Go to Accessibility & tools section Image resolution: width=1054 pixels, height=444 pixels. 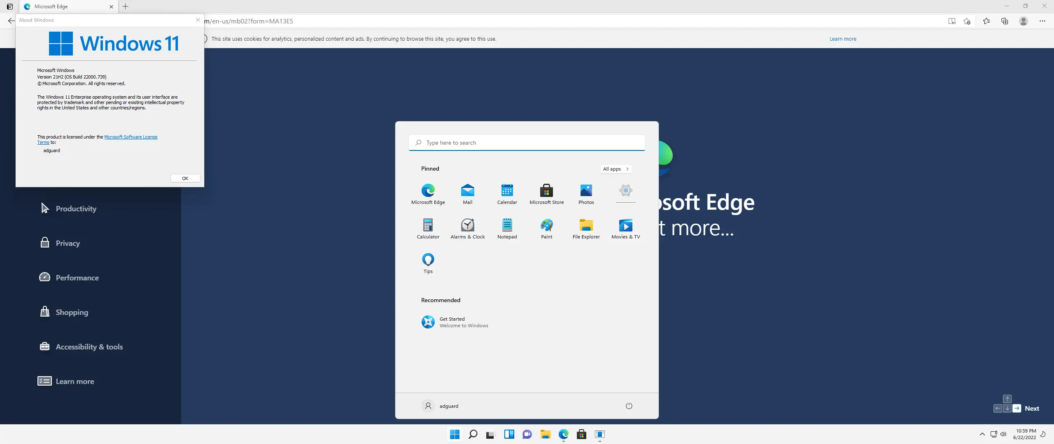(x=89, y=347)
